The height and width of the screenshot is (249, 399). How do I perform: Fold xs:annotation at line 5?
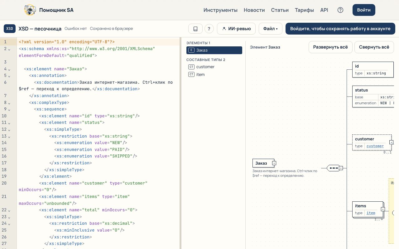[9, 76]
